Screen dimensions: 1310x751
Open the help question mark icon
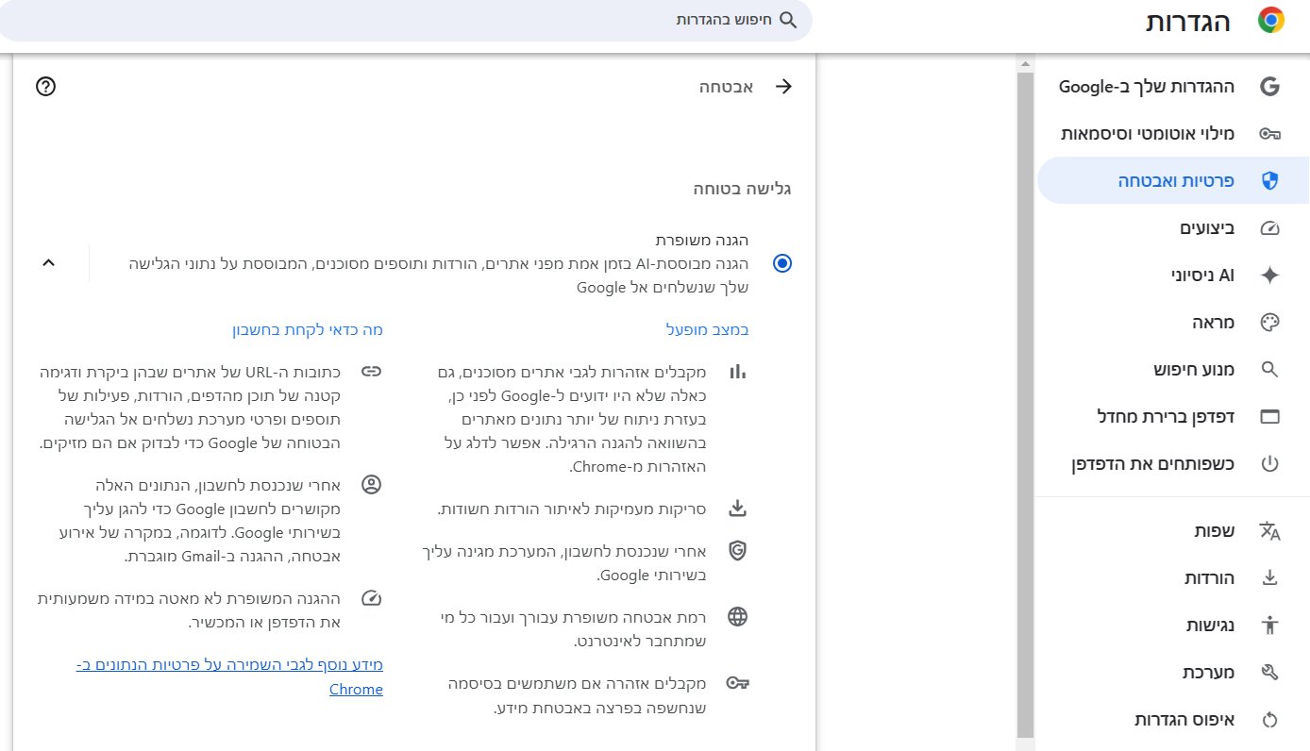pyautogui.click(x=45, y=87)
